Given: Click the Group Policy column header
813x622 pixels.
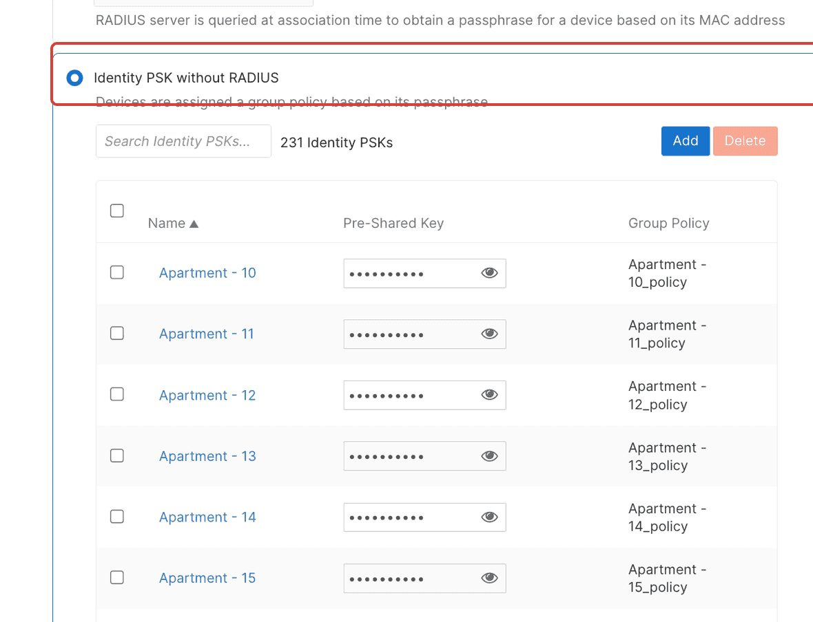Looking at the screenshot, I should click(x=669, y=223).
